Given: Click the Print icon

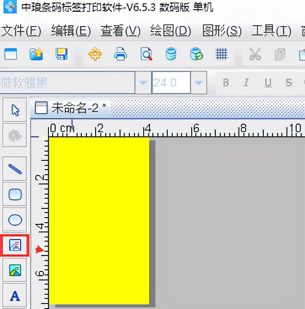Looking at the screenshot, I should click(x=120, y=54).
